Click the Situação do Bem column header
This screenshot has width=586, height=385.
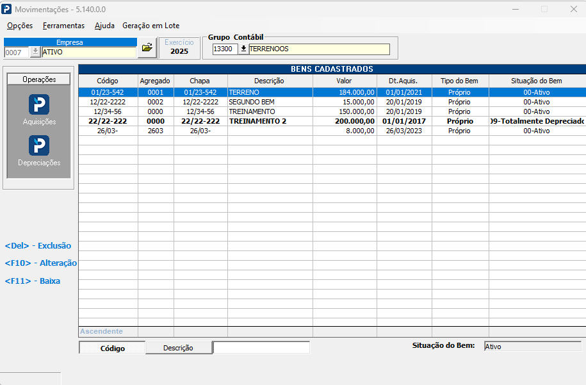[537, 81]
